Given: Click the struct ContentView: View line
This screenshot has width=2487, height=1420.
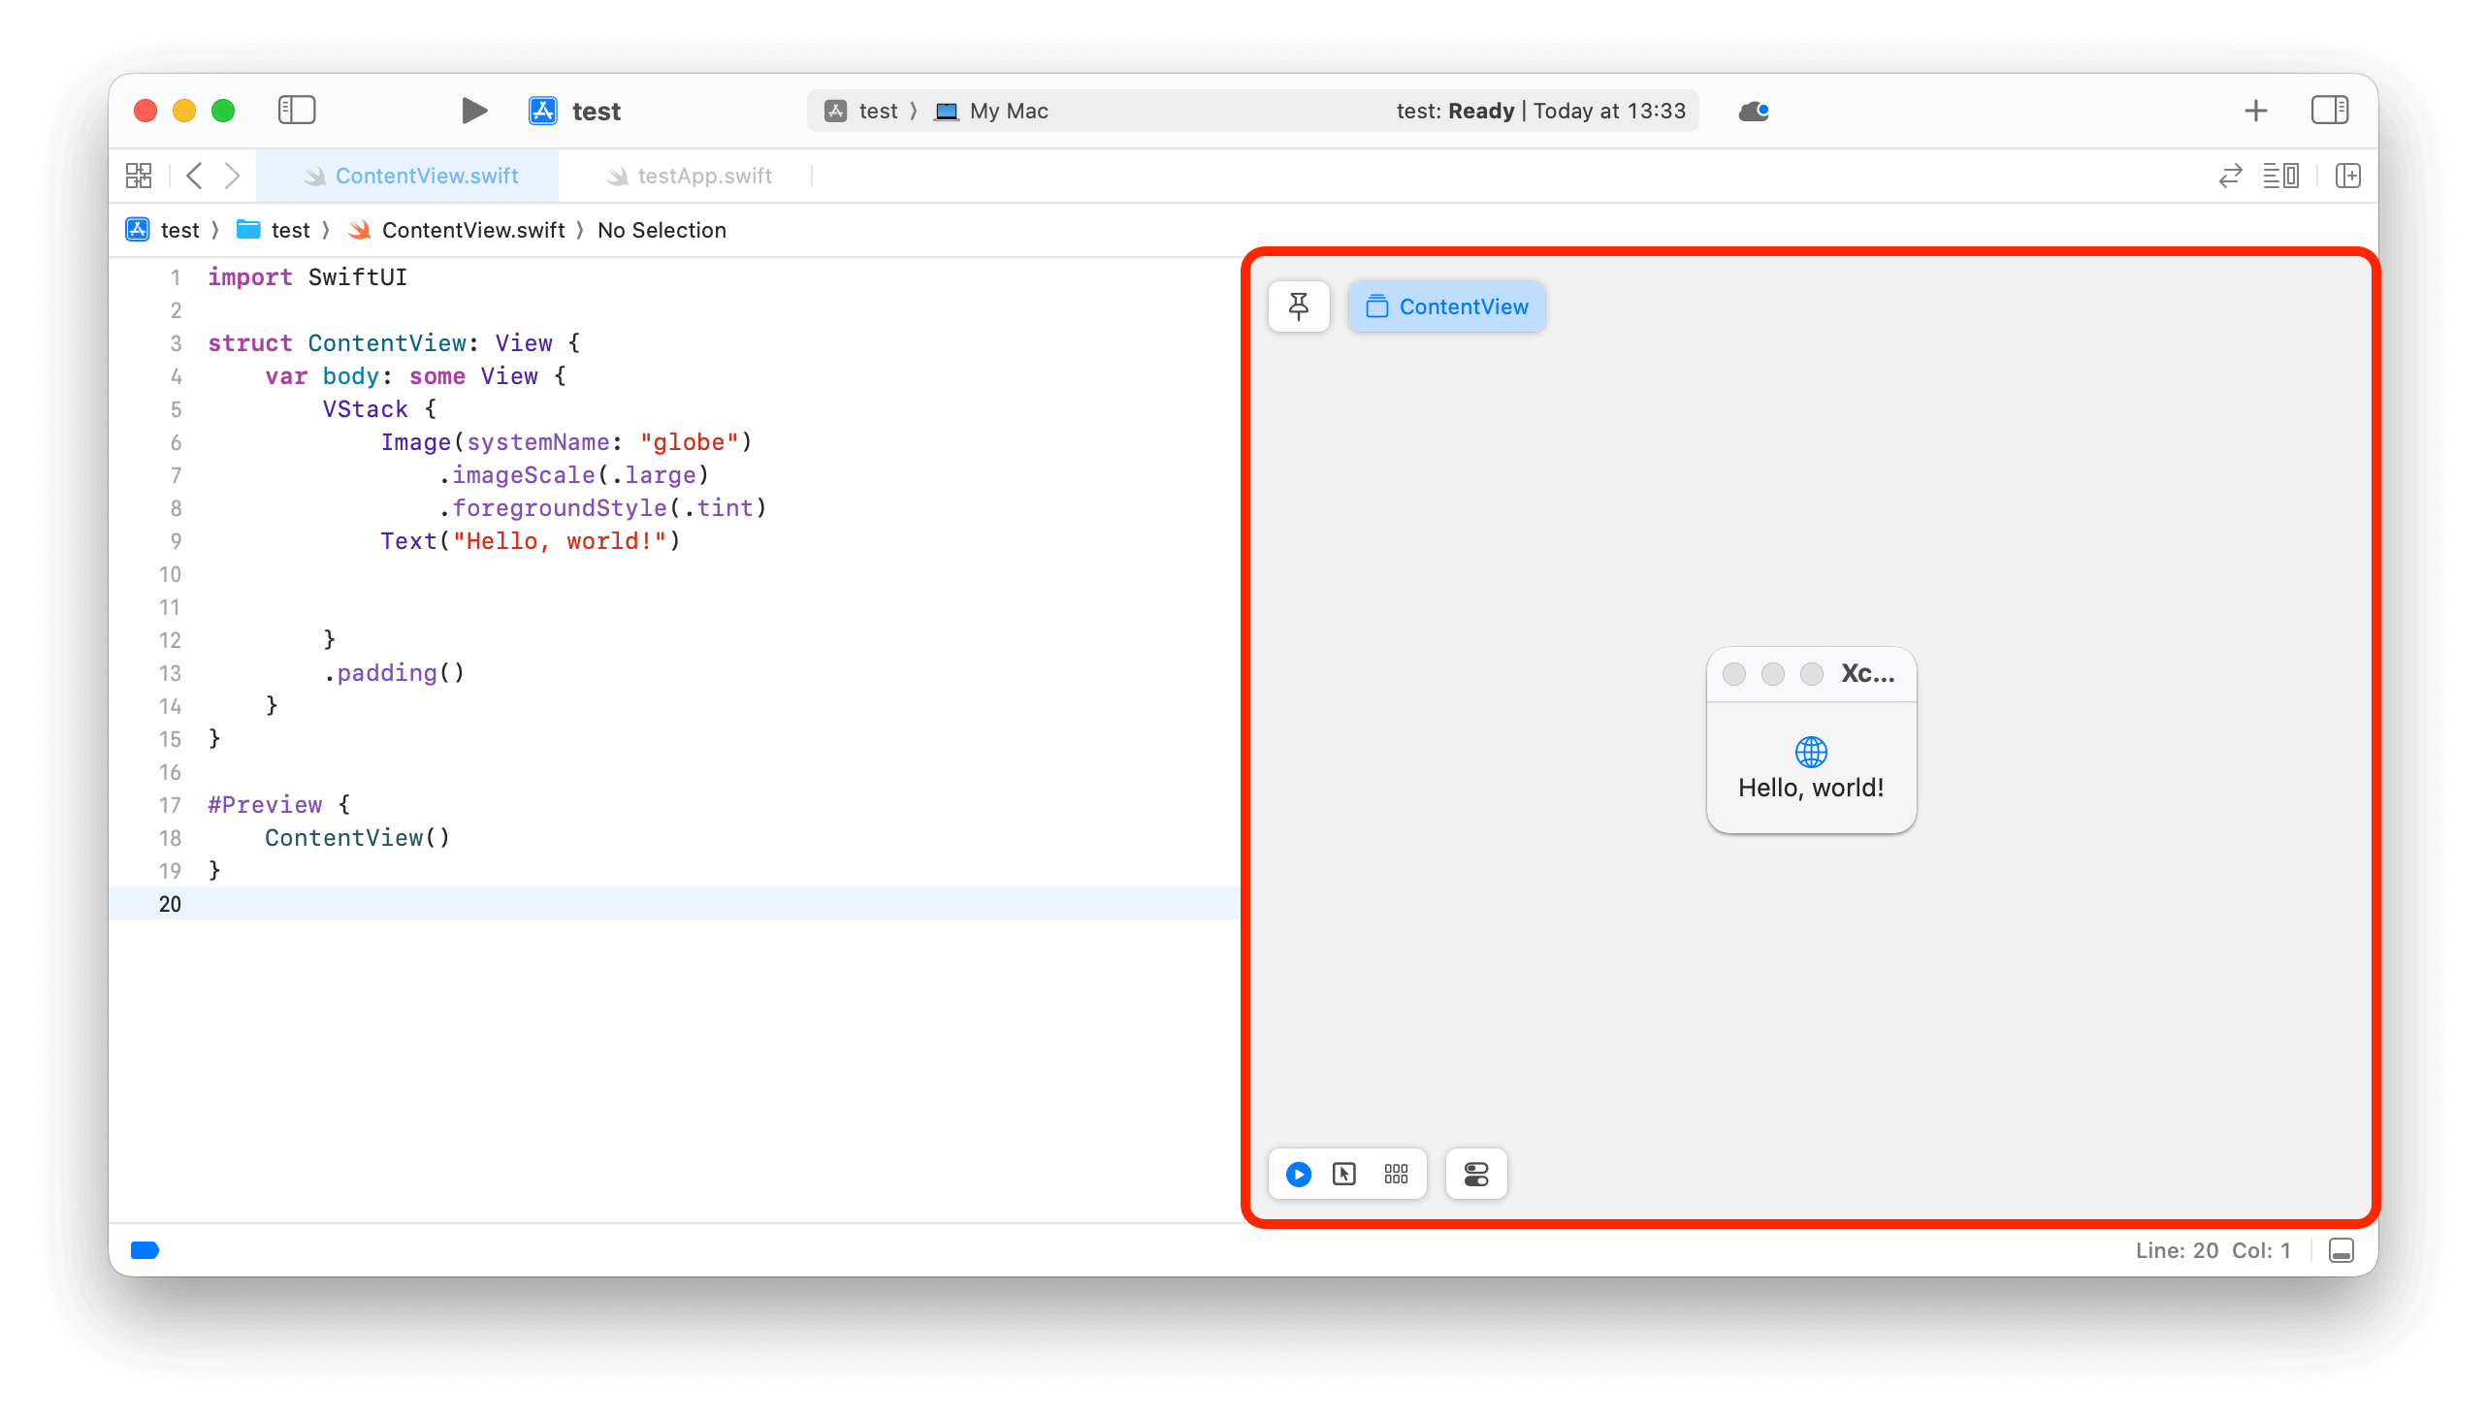Looking at the screenshot, I should 394,343.
